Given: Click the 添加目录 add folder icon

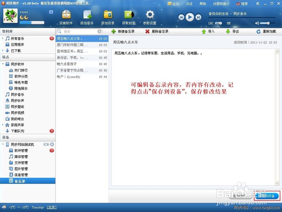Looking at the screenshot, I should tap(108, 15).
